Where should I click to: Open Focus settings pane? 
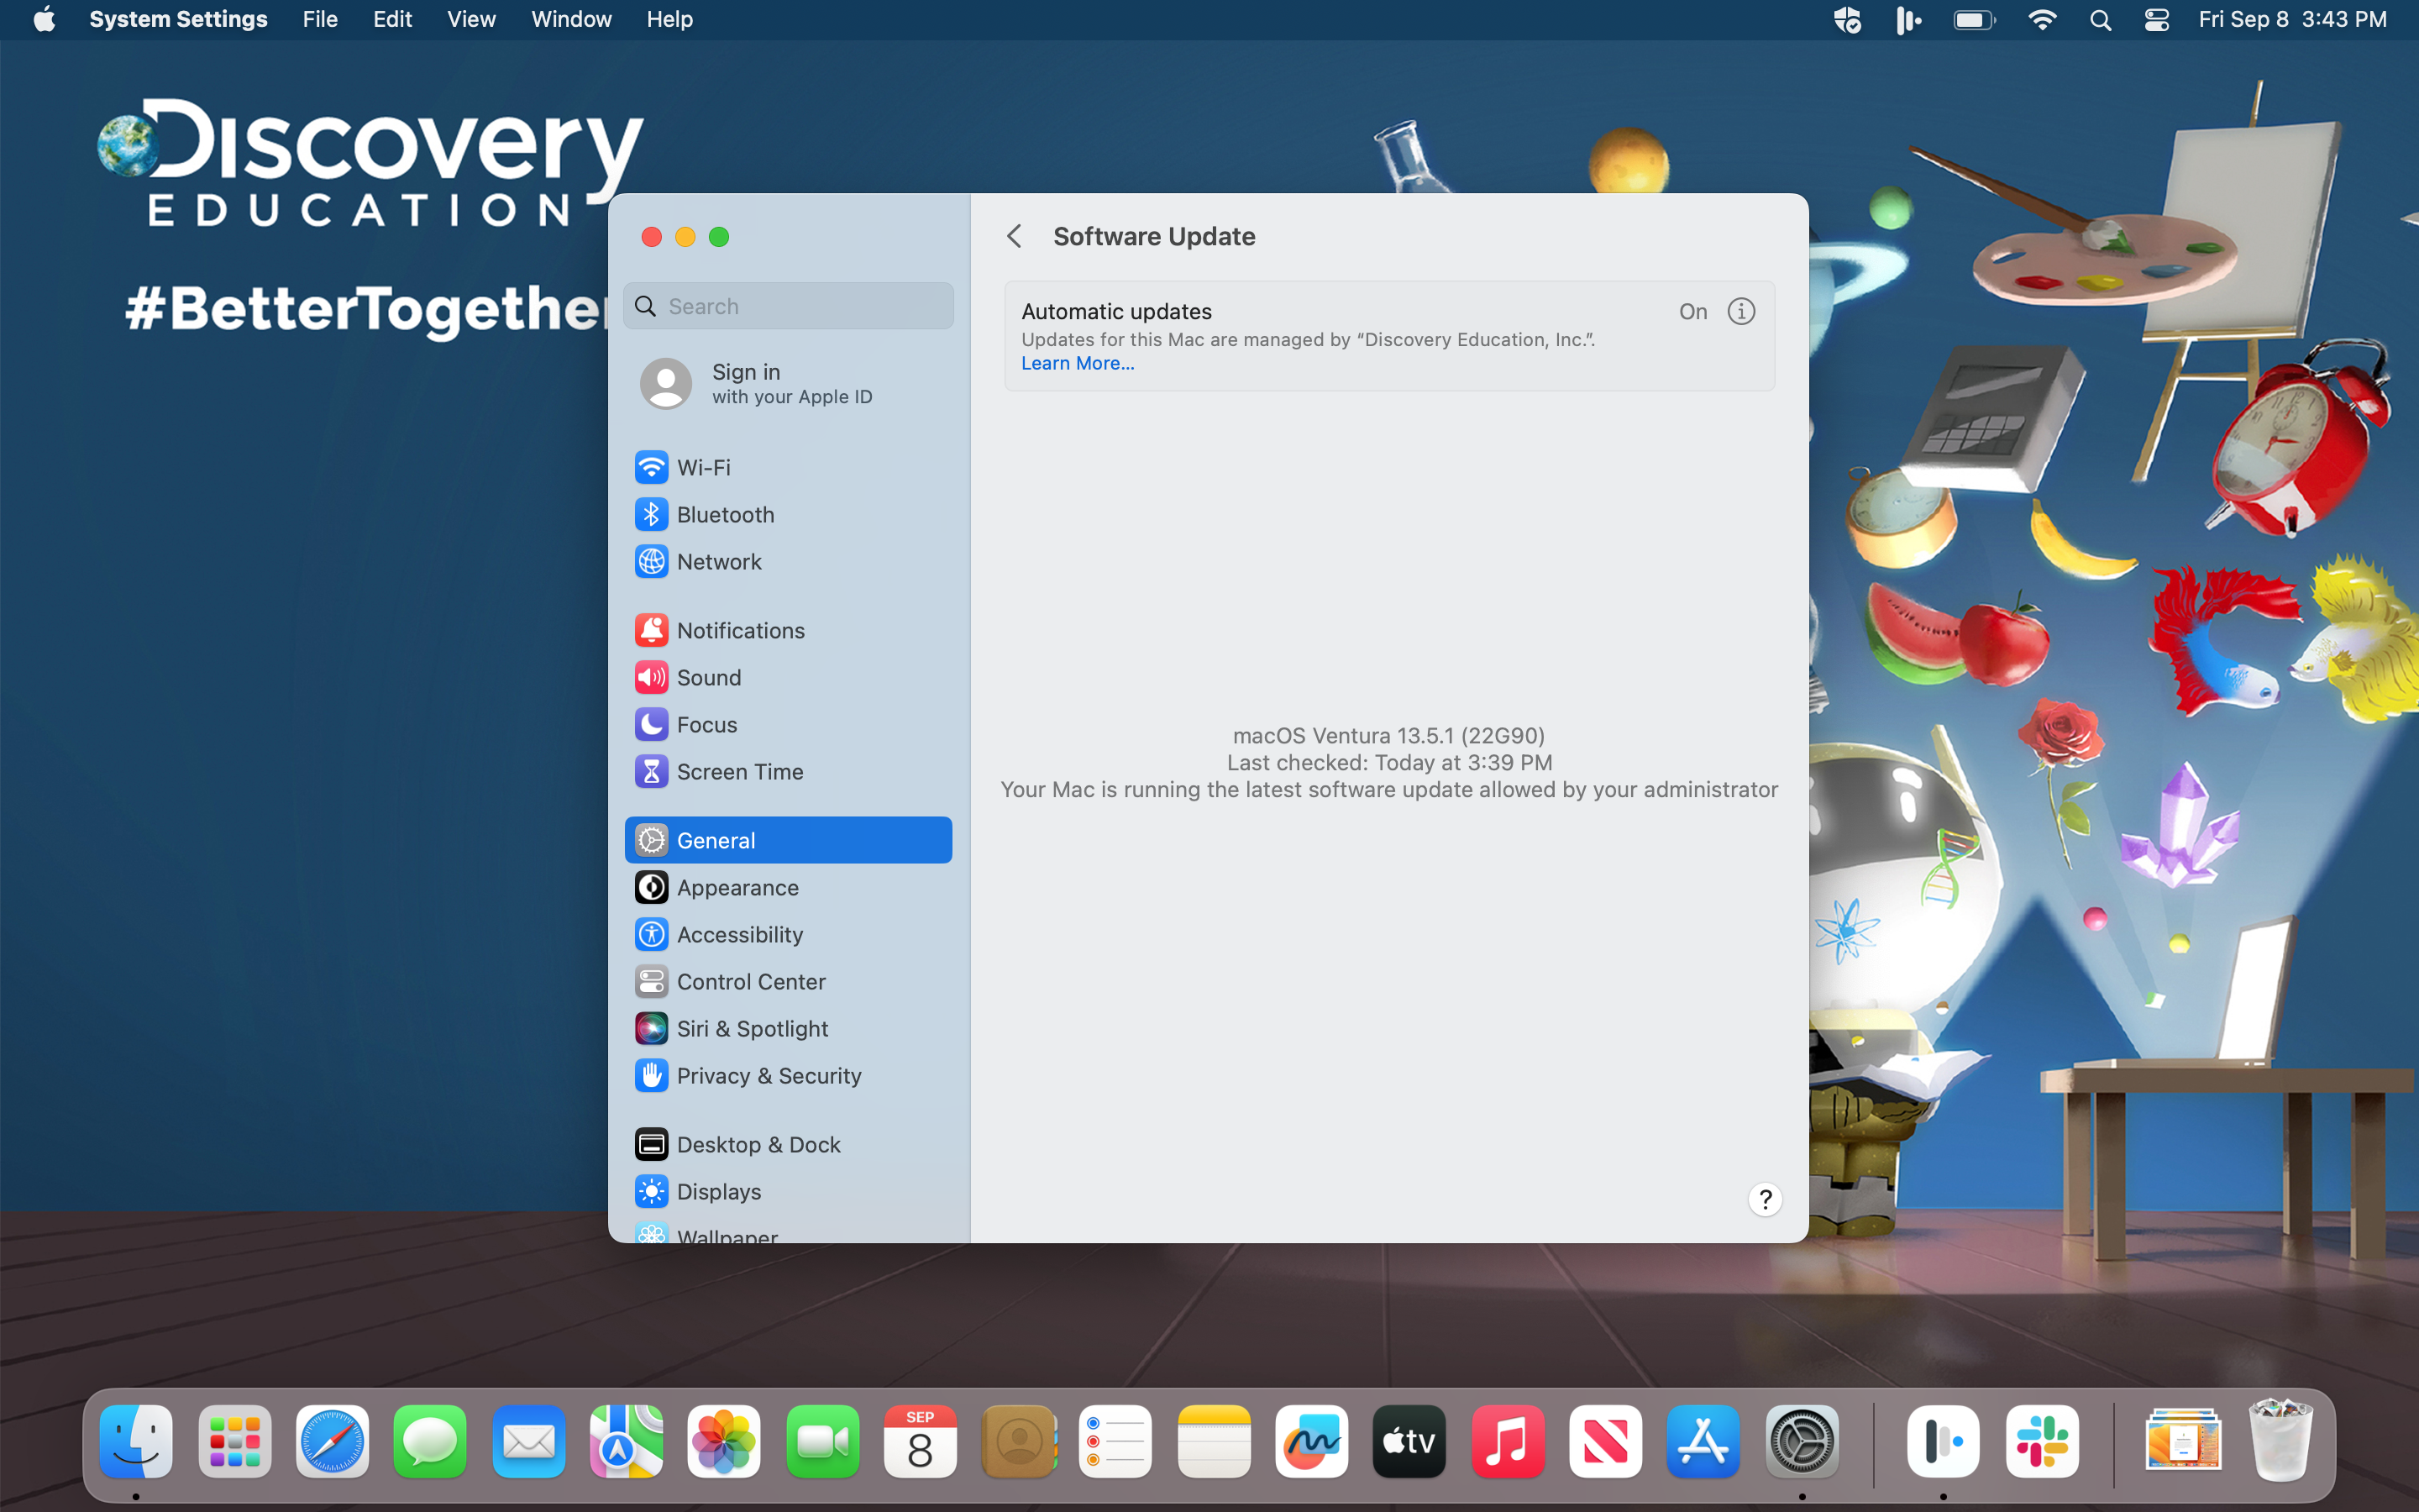point(788,724)
